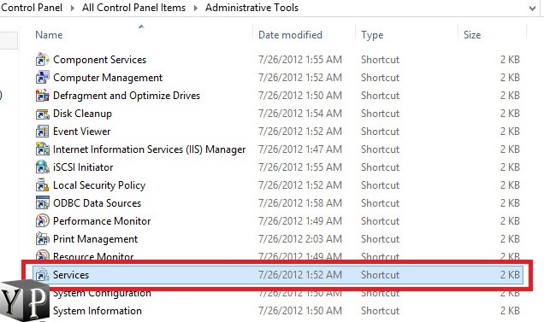Click the Disk Cleanup icon

(42, 114)
